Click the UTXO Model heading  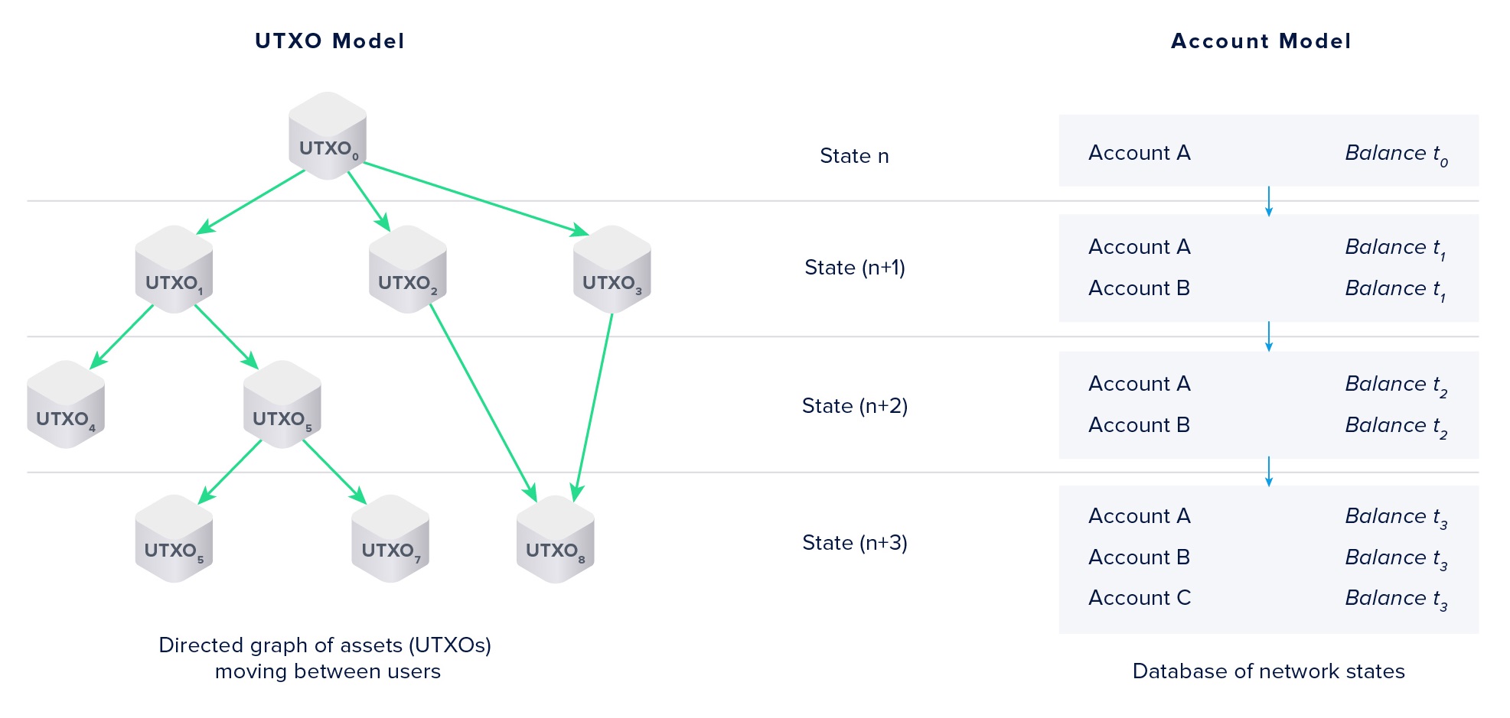click(330, 41)
